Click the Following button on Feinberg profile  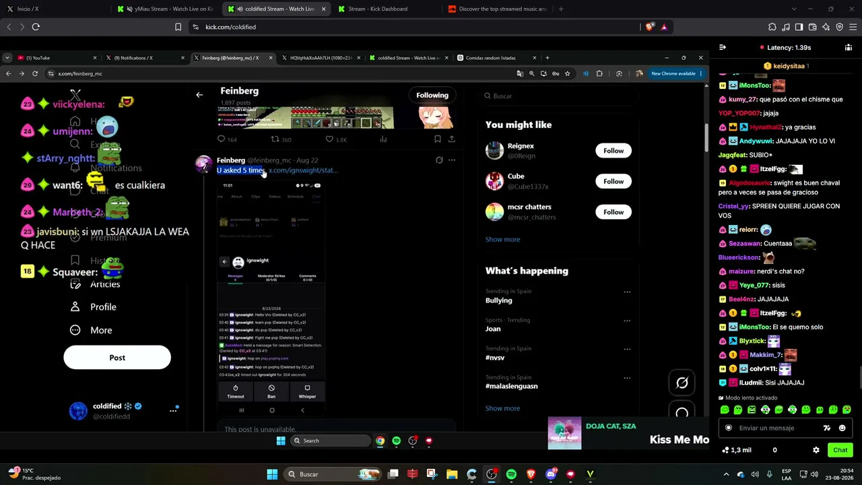click(x=432, y=95)
